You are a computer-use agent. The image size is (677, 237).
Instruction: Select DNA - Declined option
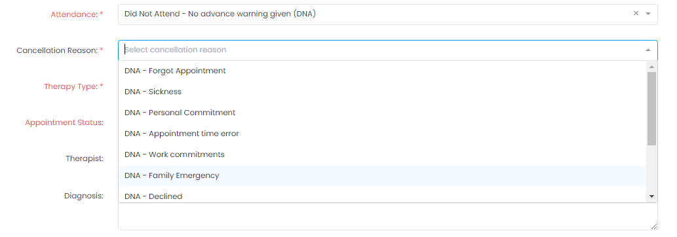[383, 194]
